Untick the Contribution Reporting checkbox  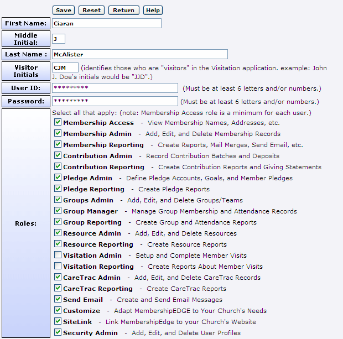pyautogui.click(x=58, y=166)
